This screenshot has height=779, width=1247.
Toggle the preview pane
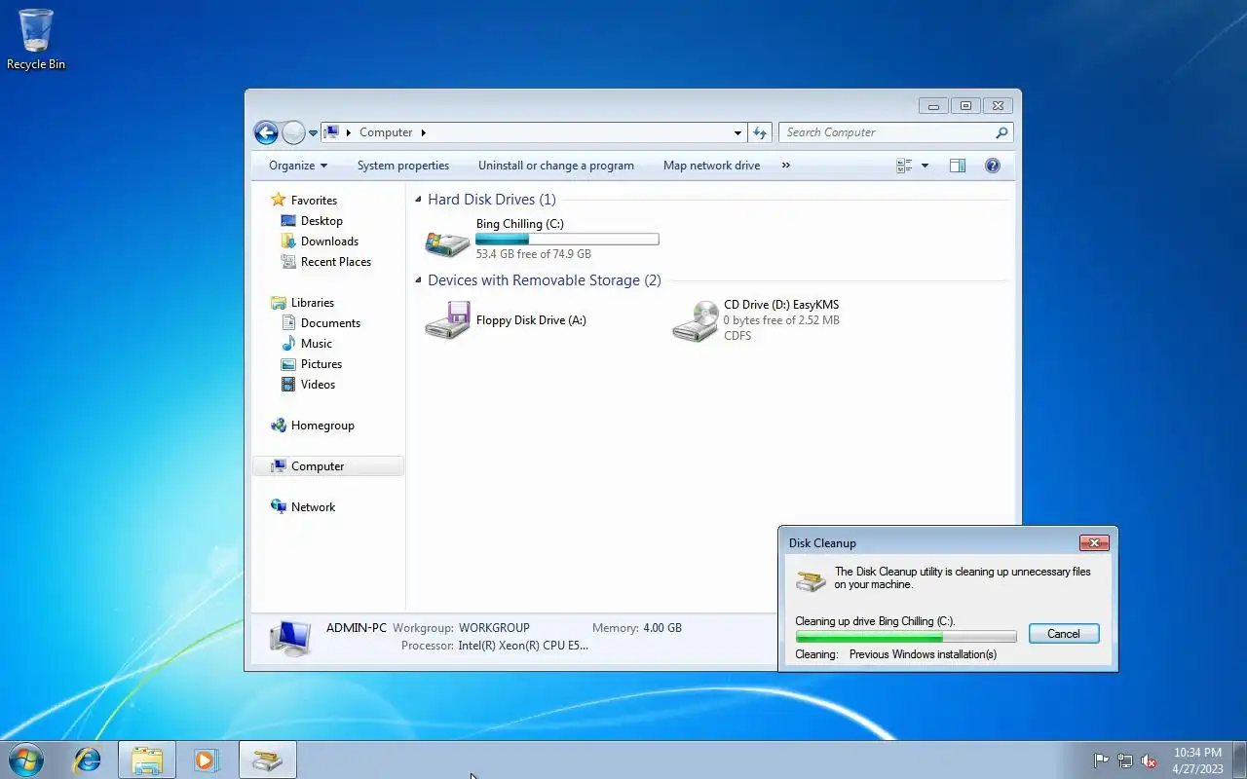(958, 166)
